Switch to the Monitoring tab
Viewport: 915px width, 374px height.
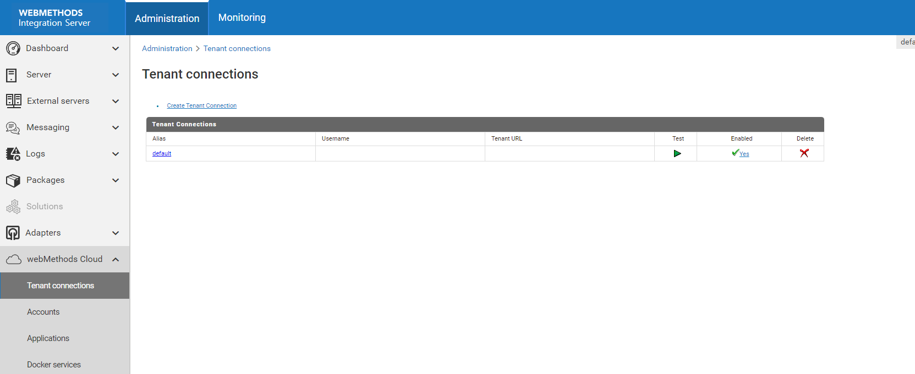click(242, 18)
